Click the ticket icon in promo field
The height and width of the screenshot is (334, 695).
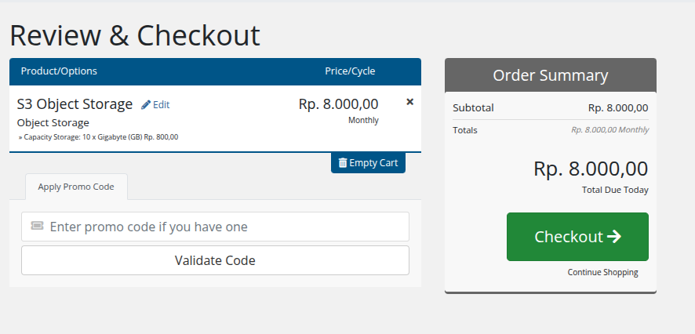pos(37,227)
